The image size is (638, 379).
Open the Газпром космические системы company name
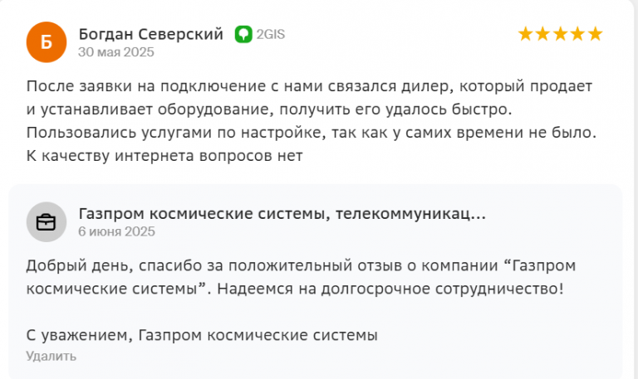pos(282,214)
